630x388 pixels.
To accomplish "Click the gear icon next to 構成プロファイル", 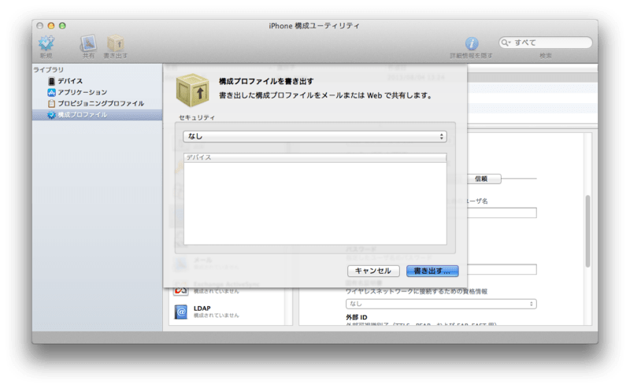I will coord(51,115).
